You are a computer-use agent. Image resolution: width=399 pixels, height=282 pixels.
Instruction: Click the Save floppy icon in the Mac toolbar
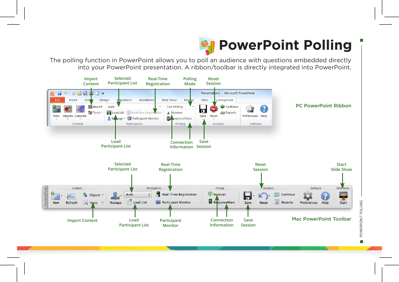click(x=248, y=196)
